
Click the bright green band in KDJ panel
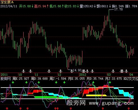(x=46, y=97)
